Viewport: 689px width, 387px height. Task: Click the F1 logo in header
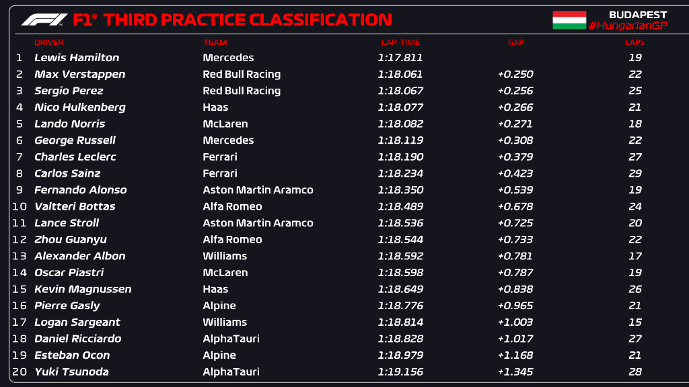point(44,19)
